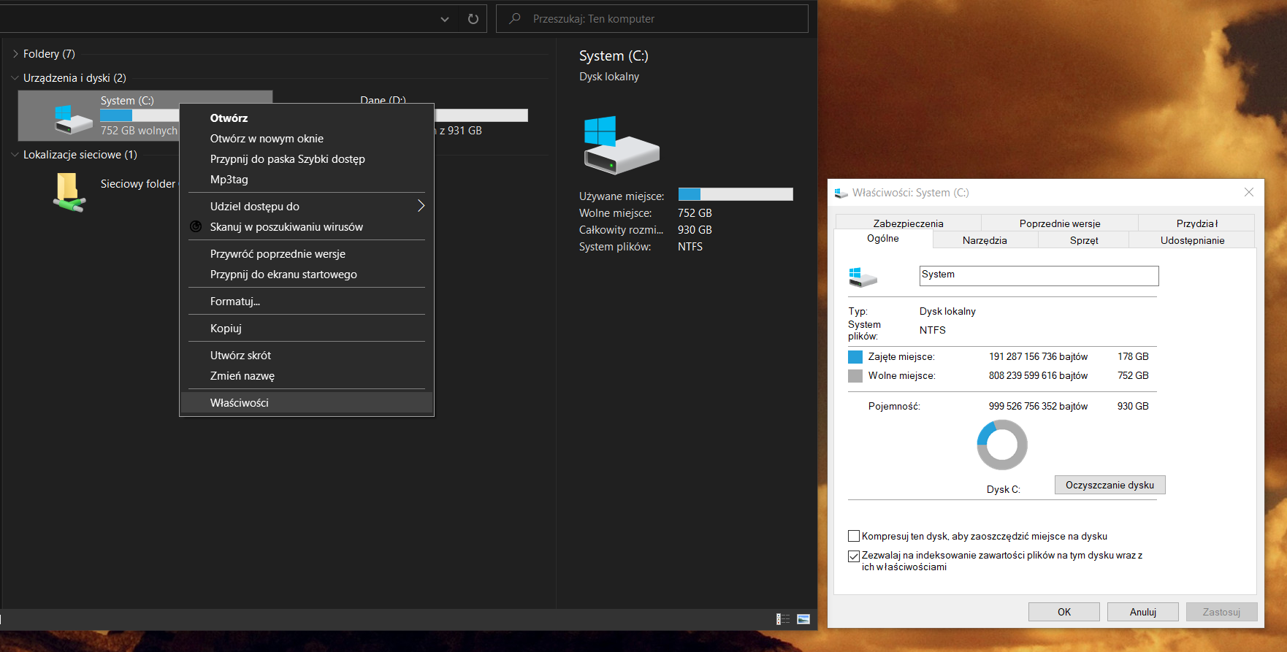Open the address bar history dropdown
The image size is (1287, 652).
pyautogui.click(x=445, y=19)
